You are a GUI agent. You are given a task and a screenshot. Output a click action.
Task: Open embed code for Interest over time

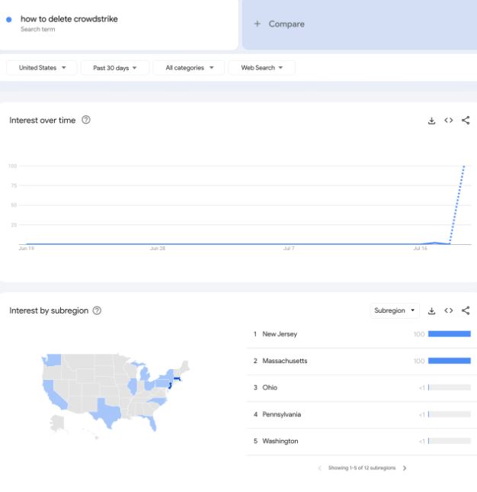(x=449, y=121)
